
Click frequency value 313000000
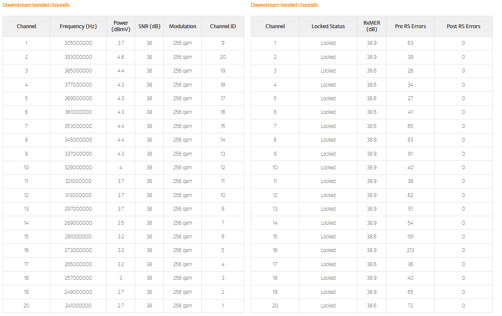point(78,195)
